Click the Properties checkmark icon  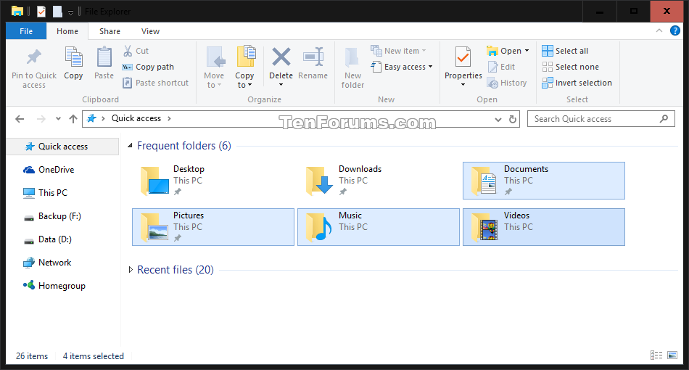point(463,57)
